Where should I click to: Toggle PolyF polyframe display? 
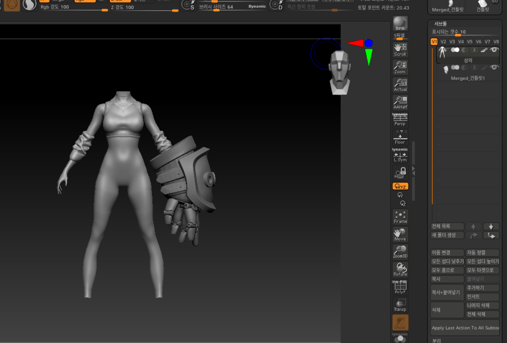pos(400,287)
